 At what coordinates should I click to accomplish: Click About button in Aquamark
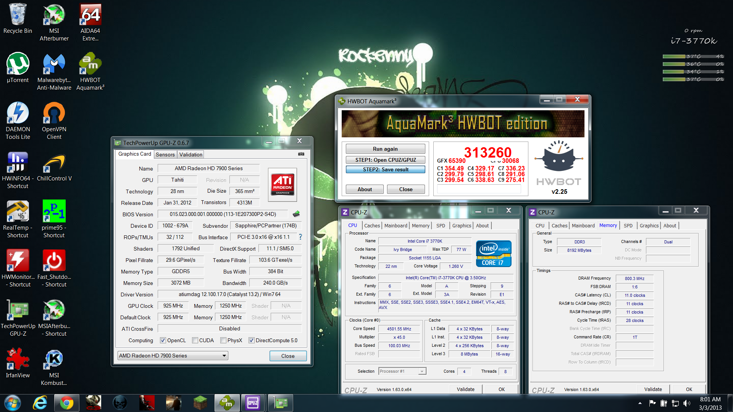[365, 189]
